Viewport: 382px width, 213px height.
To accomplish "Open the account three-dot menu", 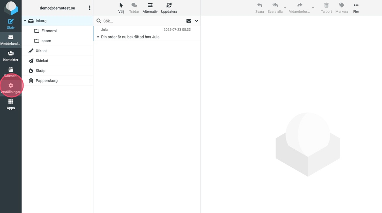I will pos(90,8).
